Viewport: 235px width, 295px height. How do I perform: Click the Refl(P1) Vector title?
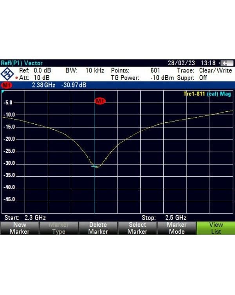tap(22, 63)
